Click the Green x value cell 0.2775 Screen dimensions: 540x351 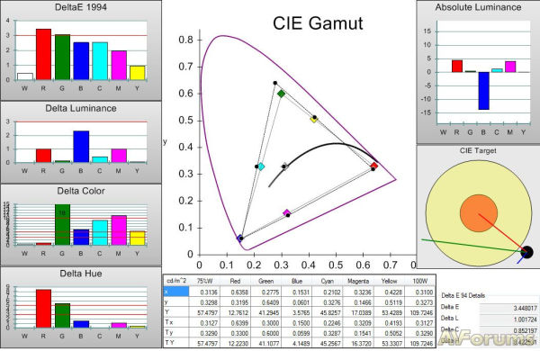point(265,292)
